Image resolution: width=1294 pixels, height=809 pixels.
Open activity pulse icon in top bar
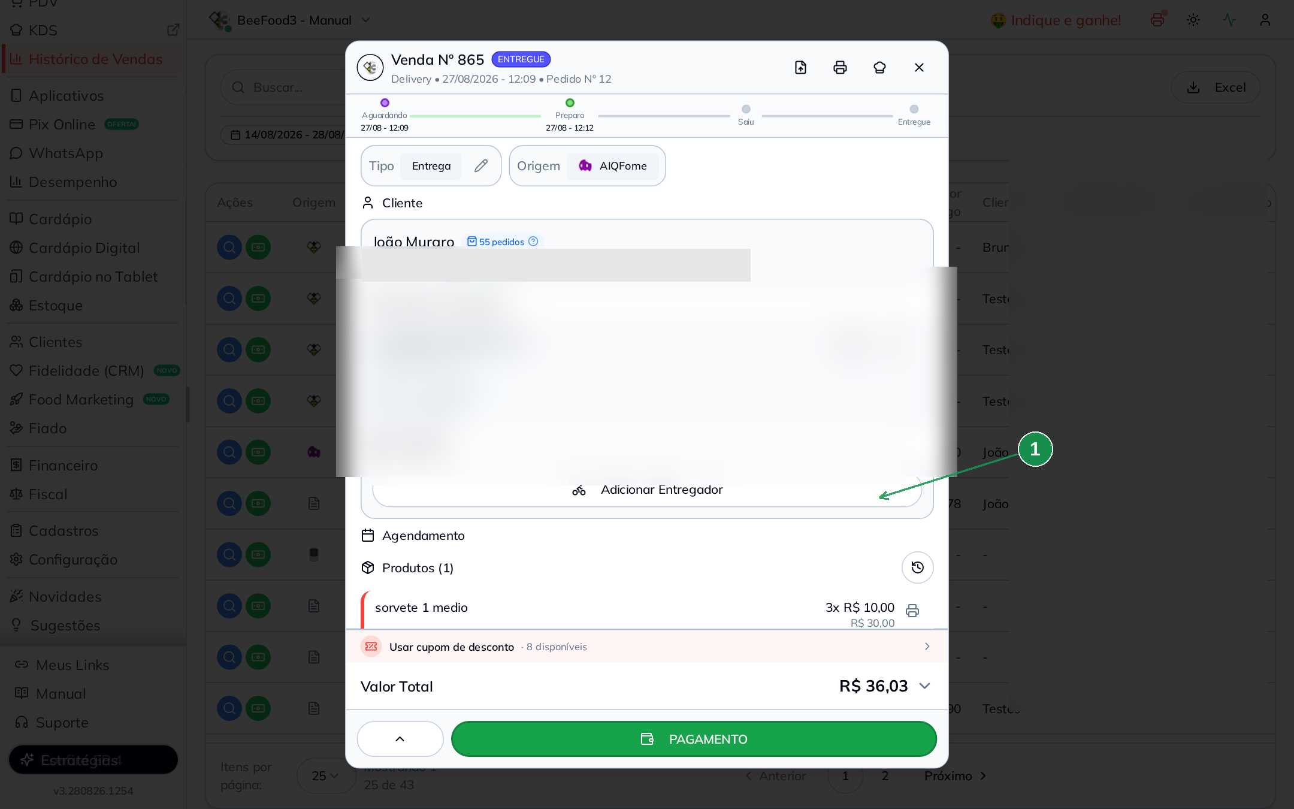pyautogui.click(x=1229, y=20)
